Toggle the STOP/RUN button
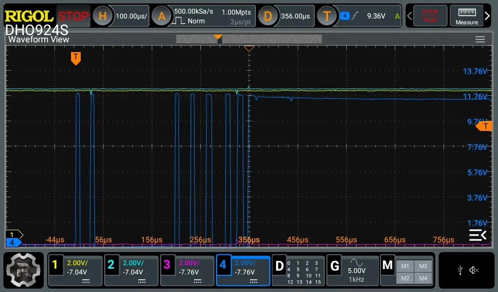The image size is (498, 292). coord(430,16)
